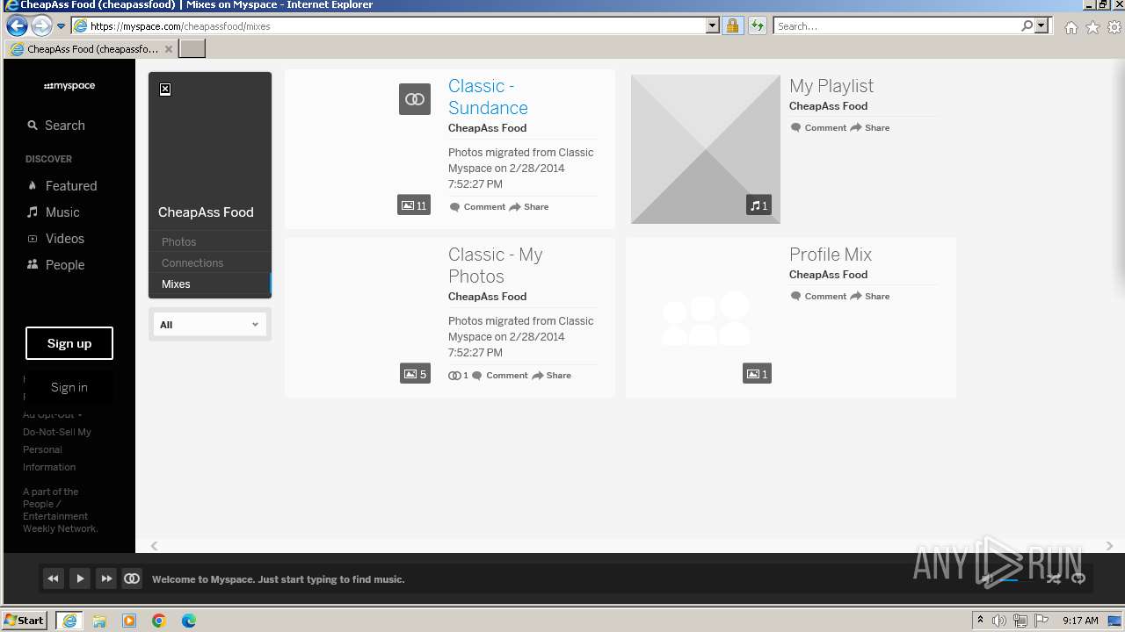
Task: Click the 5 photos badge on My Photos
Action: point(415,374)
